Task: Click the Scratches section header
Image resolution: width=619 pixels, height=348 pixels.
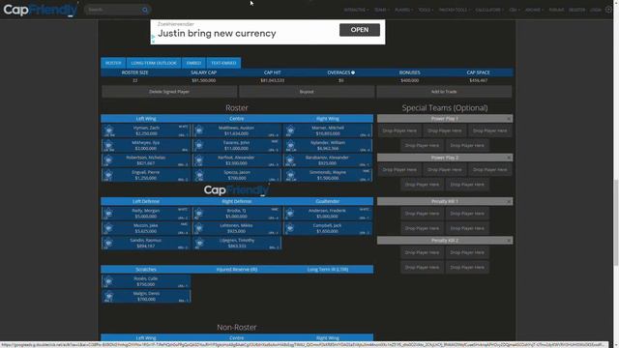Action: [146, 270]
